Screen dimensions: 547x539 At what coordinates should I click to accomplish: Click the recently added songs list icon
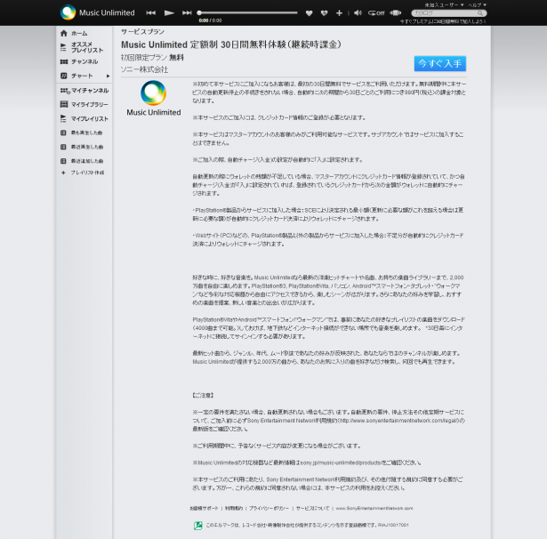click(63, 161)
